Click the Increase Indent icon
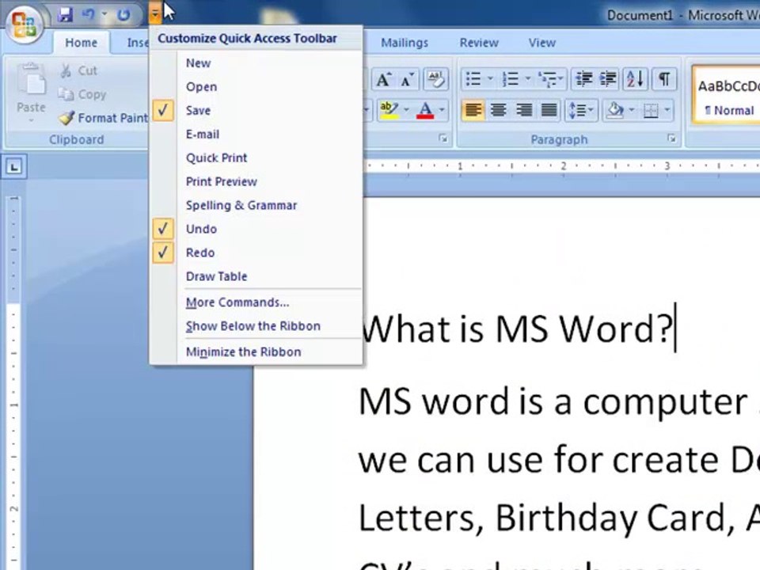The image size is (760, 570). (x=607, y=79)
